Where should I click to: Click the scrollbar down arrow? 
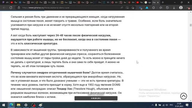point(191,101)
